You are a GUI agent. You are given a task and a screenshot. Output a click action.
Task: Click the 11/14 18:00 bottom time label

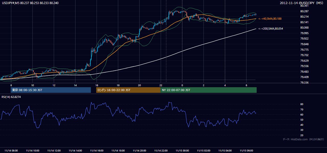point(118,151)
